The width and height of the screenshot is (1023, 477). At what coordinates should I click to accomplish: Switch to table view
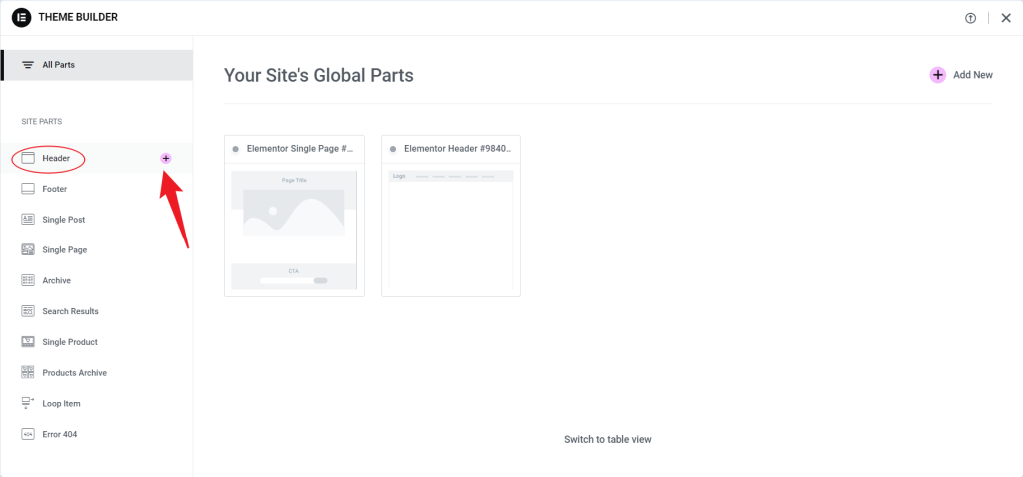coord(608,439)
